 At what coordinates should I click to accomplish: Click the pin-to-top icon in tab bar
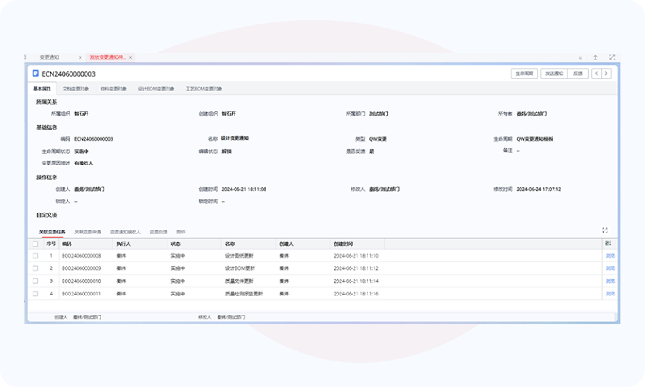click(x=595, y=57)
